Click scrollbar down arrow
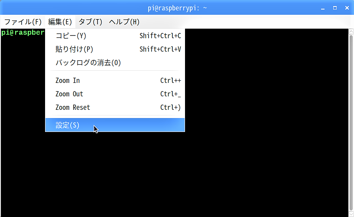The width and height of the screenshot is (354, 217). coord(351,214)
